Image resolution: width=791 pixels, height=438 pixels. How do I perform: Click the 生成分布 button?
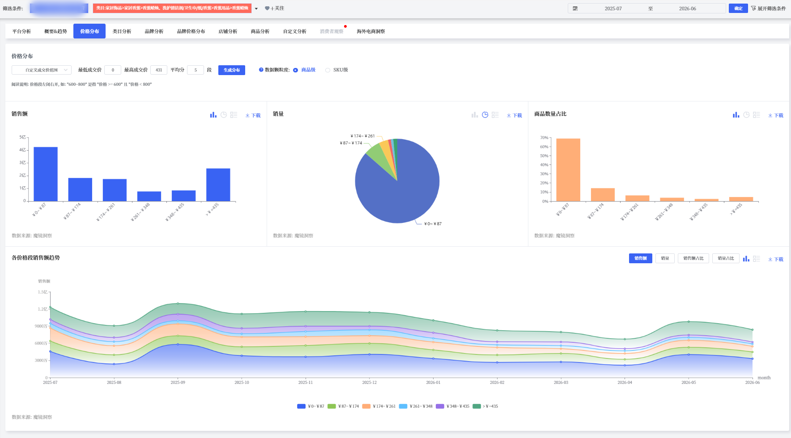(232, 70)
